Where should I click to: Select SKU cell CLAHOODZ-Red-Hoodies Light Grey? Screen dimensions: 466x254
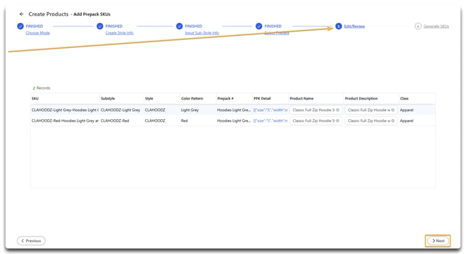[x=65, y=121]
